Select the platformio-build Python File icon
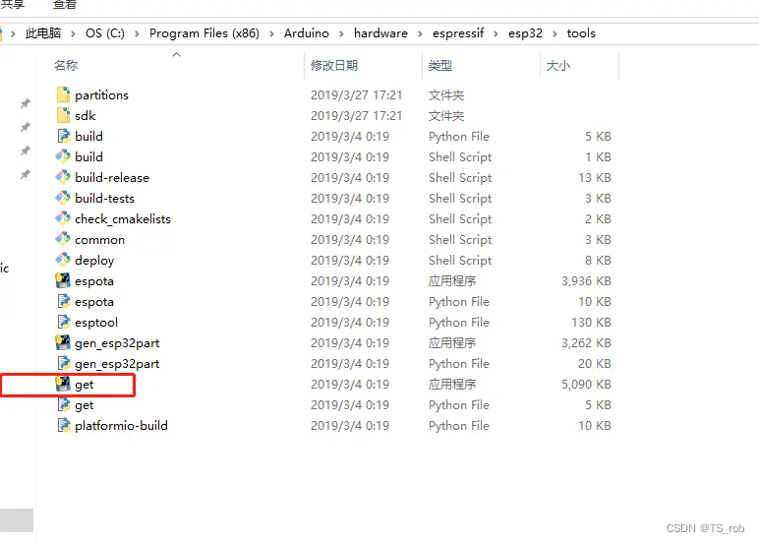 (x=63, y=425)
